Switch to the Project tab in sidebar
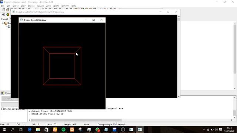This screenshot has height=133, width=237. (x=4, y=19)
